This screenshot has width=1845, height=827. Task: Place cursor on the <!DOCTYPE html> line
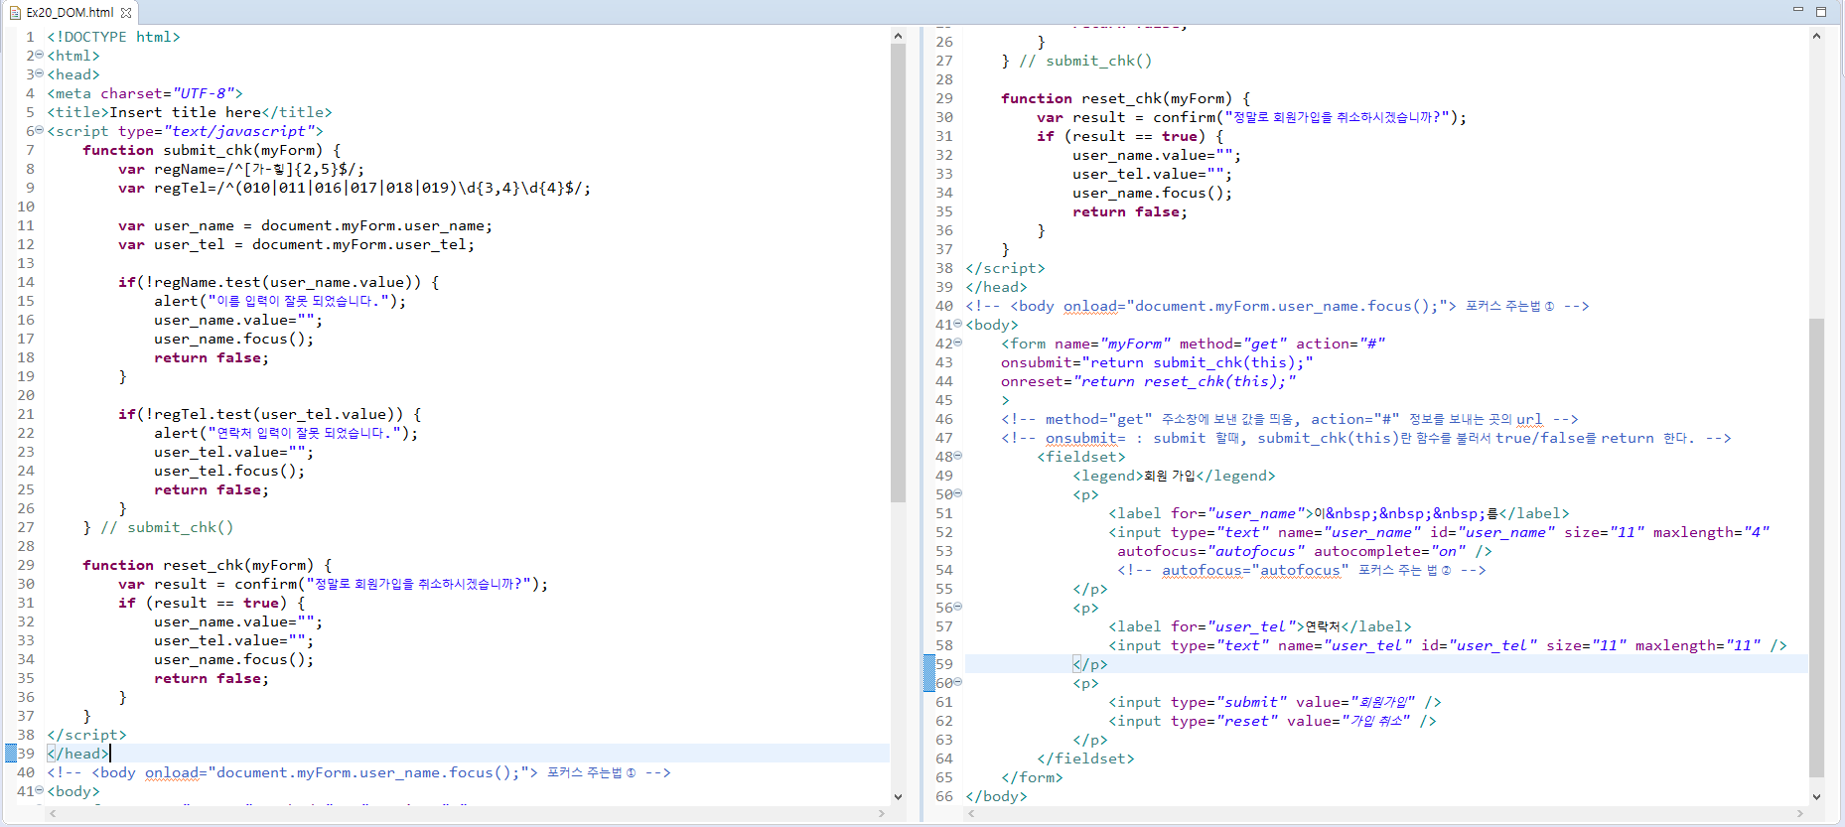113,37
